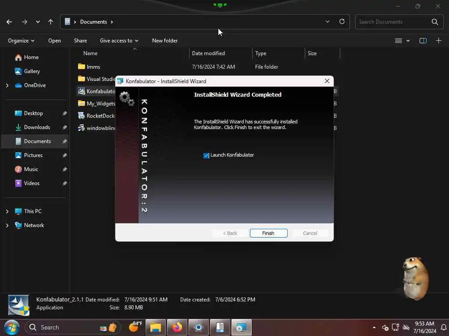Select the Konfabulator installer file
This screenshot has height=336, width=449.
96,91
